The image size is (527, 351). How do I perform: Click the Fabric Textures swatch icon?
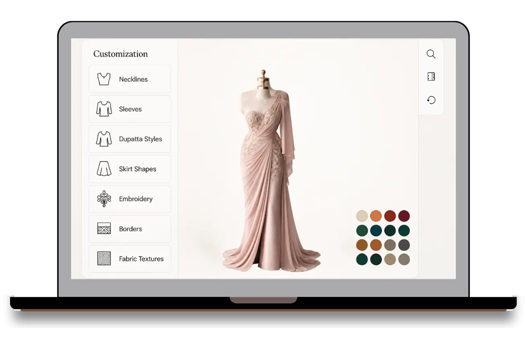point(103,258)
